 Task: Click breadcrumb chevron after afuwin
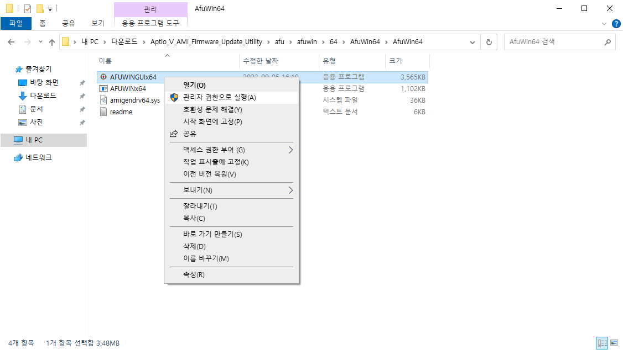point(323,42)
